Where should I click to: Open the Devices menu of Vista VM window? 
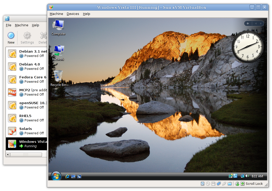(73, 14)
